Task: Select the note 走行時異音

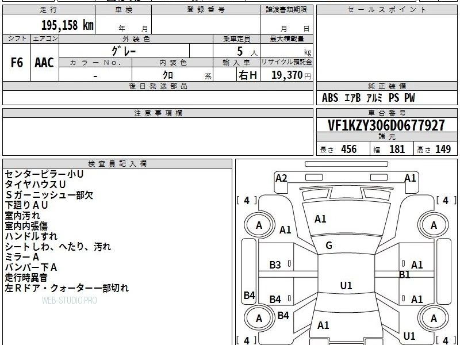Action: pyautogui.click(x=26, y=278)
